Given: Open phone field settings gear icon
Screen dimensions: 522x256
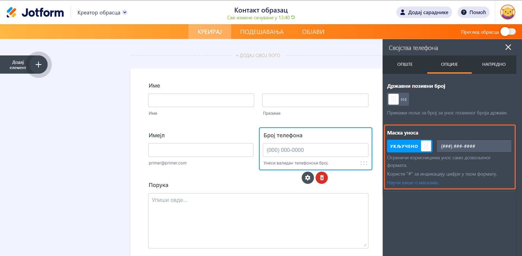Looking at the screenshot, I should 308,178.
